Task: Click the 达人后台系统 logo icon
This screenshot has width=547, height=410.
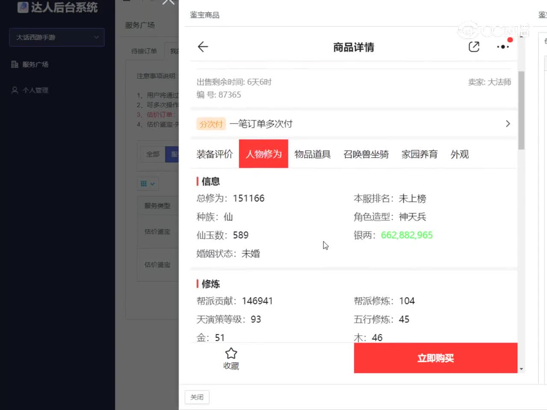Action: (x=23, y=7)
